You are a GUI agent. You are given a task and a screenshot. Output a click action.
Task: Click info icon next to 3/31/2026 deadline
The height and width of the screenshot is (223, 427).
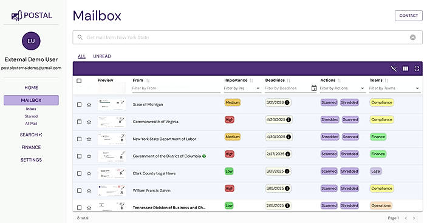point(287,102)
